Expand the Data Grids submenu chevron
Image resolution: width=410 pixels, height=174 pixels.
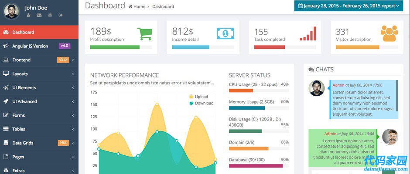(x=73, y=143)
